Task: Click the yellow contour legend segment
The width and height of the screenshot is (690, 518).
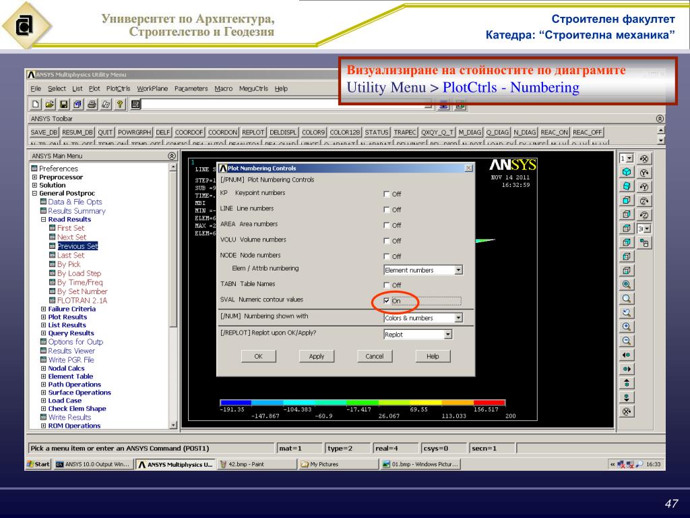Action: click(426, 403)
